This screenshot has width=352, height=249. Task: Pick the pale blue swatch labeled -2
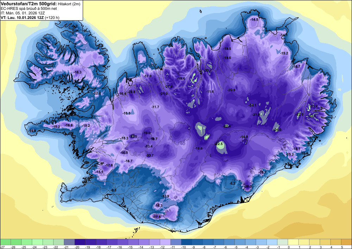[x=272, y=242]
